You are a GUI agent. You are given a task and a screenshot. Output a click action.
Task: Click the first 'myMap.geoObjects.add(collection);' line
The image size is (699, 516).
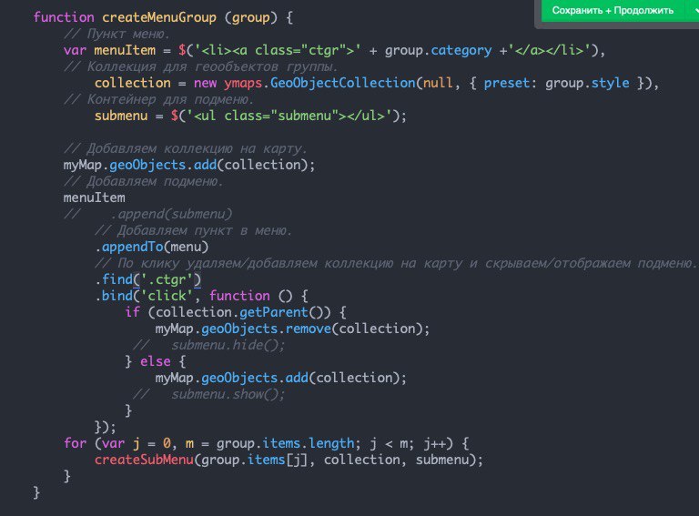[x=189, y=165]
